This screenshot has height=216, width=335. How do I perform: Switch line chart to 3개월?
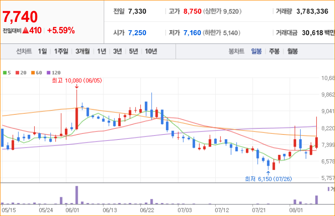[x=83, y=51]
